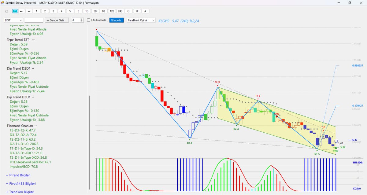Screen dimensions: 367x195
Task: Select the 2 timeframe button
Action: (45, 11)
